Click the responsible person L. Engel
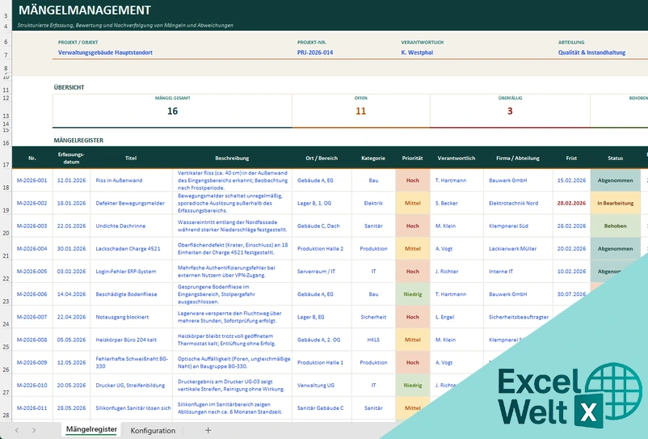Viewport: 648px width, 439px height. (444, 317)
